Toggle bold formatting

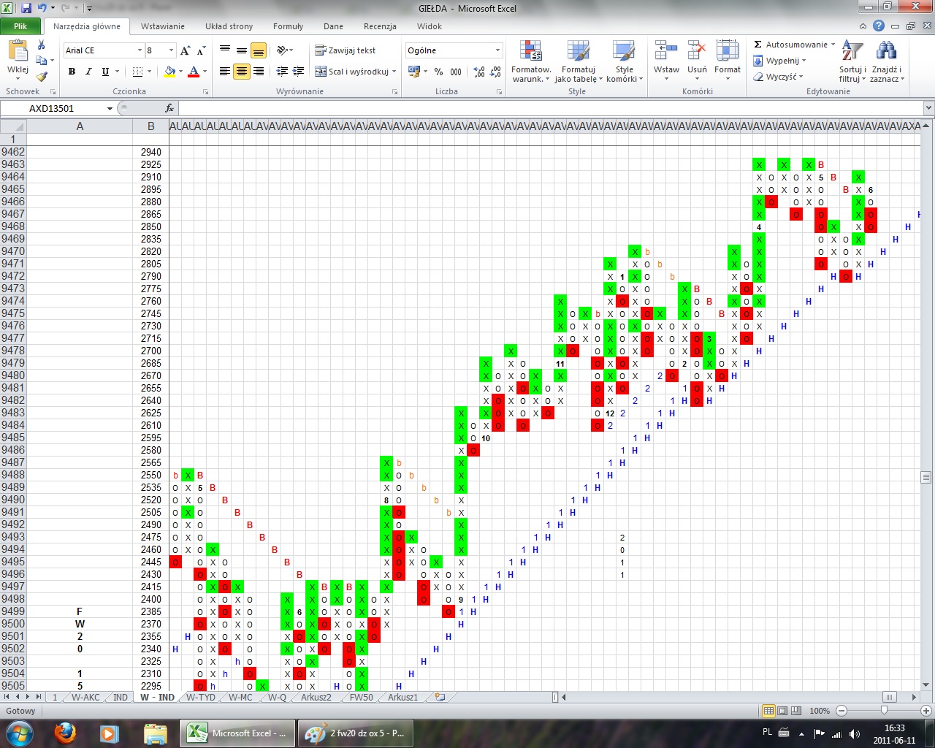72,72
